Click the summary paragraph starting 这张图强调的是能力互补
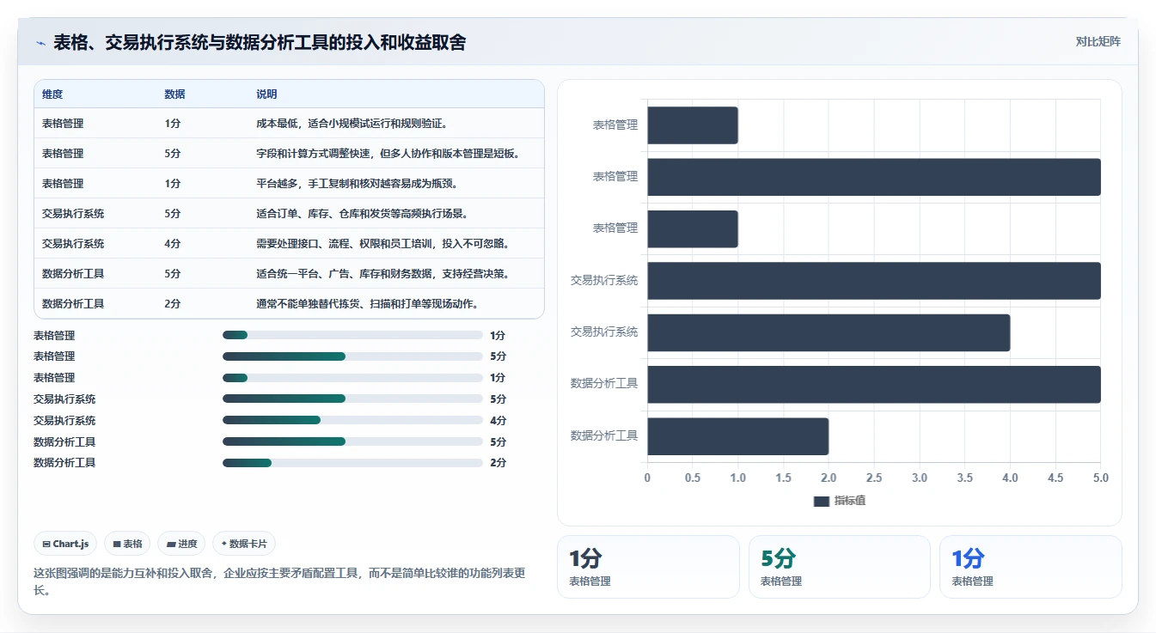The width and height of the screenshot is (1156, 633). (279, 581)
